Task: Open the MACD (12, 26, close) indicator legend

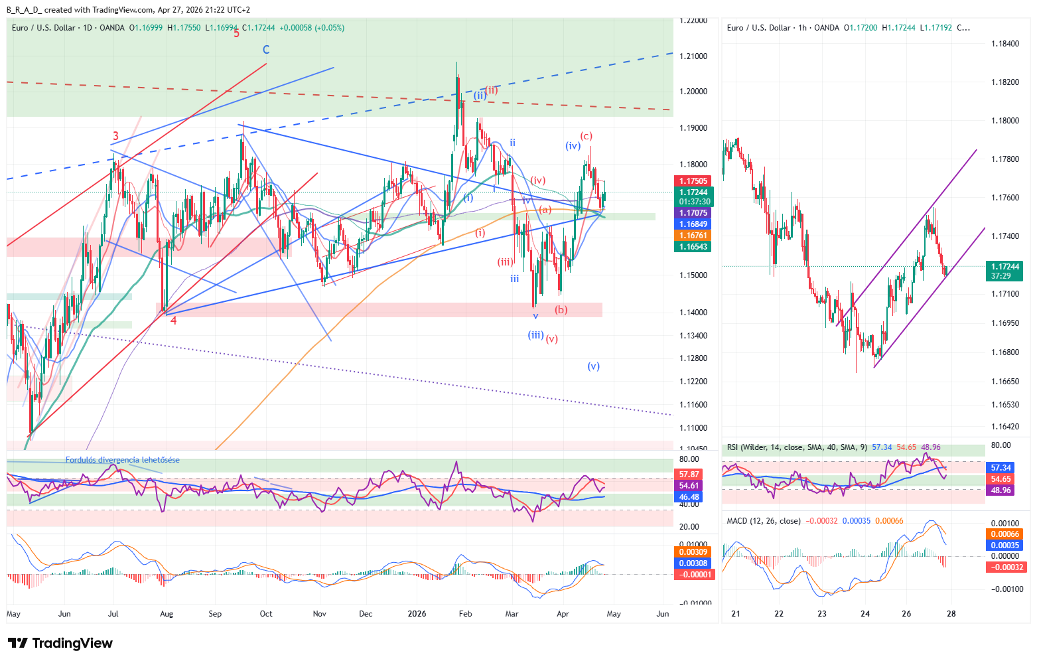Action: click(x=764, y=521)
